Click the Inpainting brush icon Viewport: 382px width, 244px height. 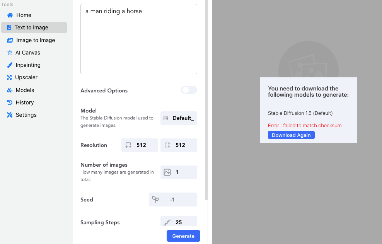pyautogui.click(x=10, y=65)
